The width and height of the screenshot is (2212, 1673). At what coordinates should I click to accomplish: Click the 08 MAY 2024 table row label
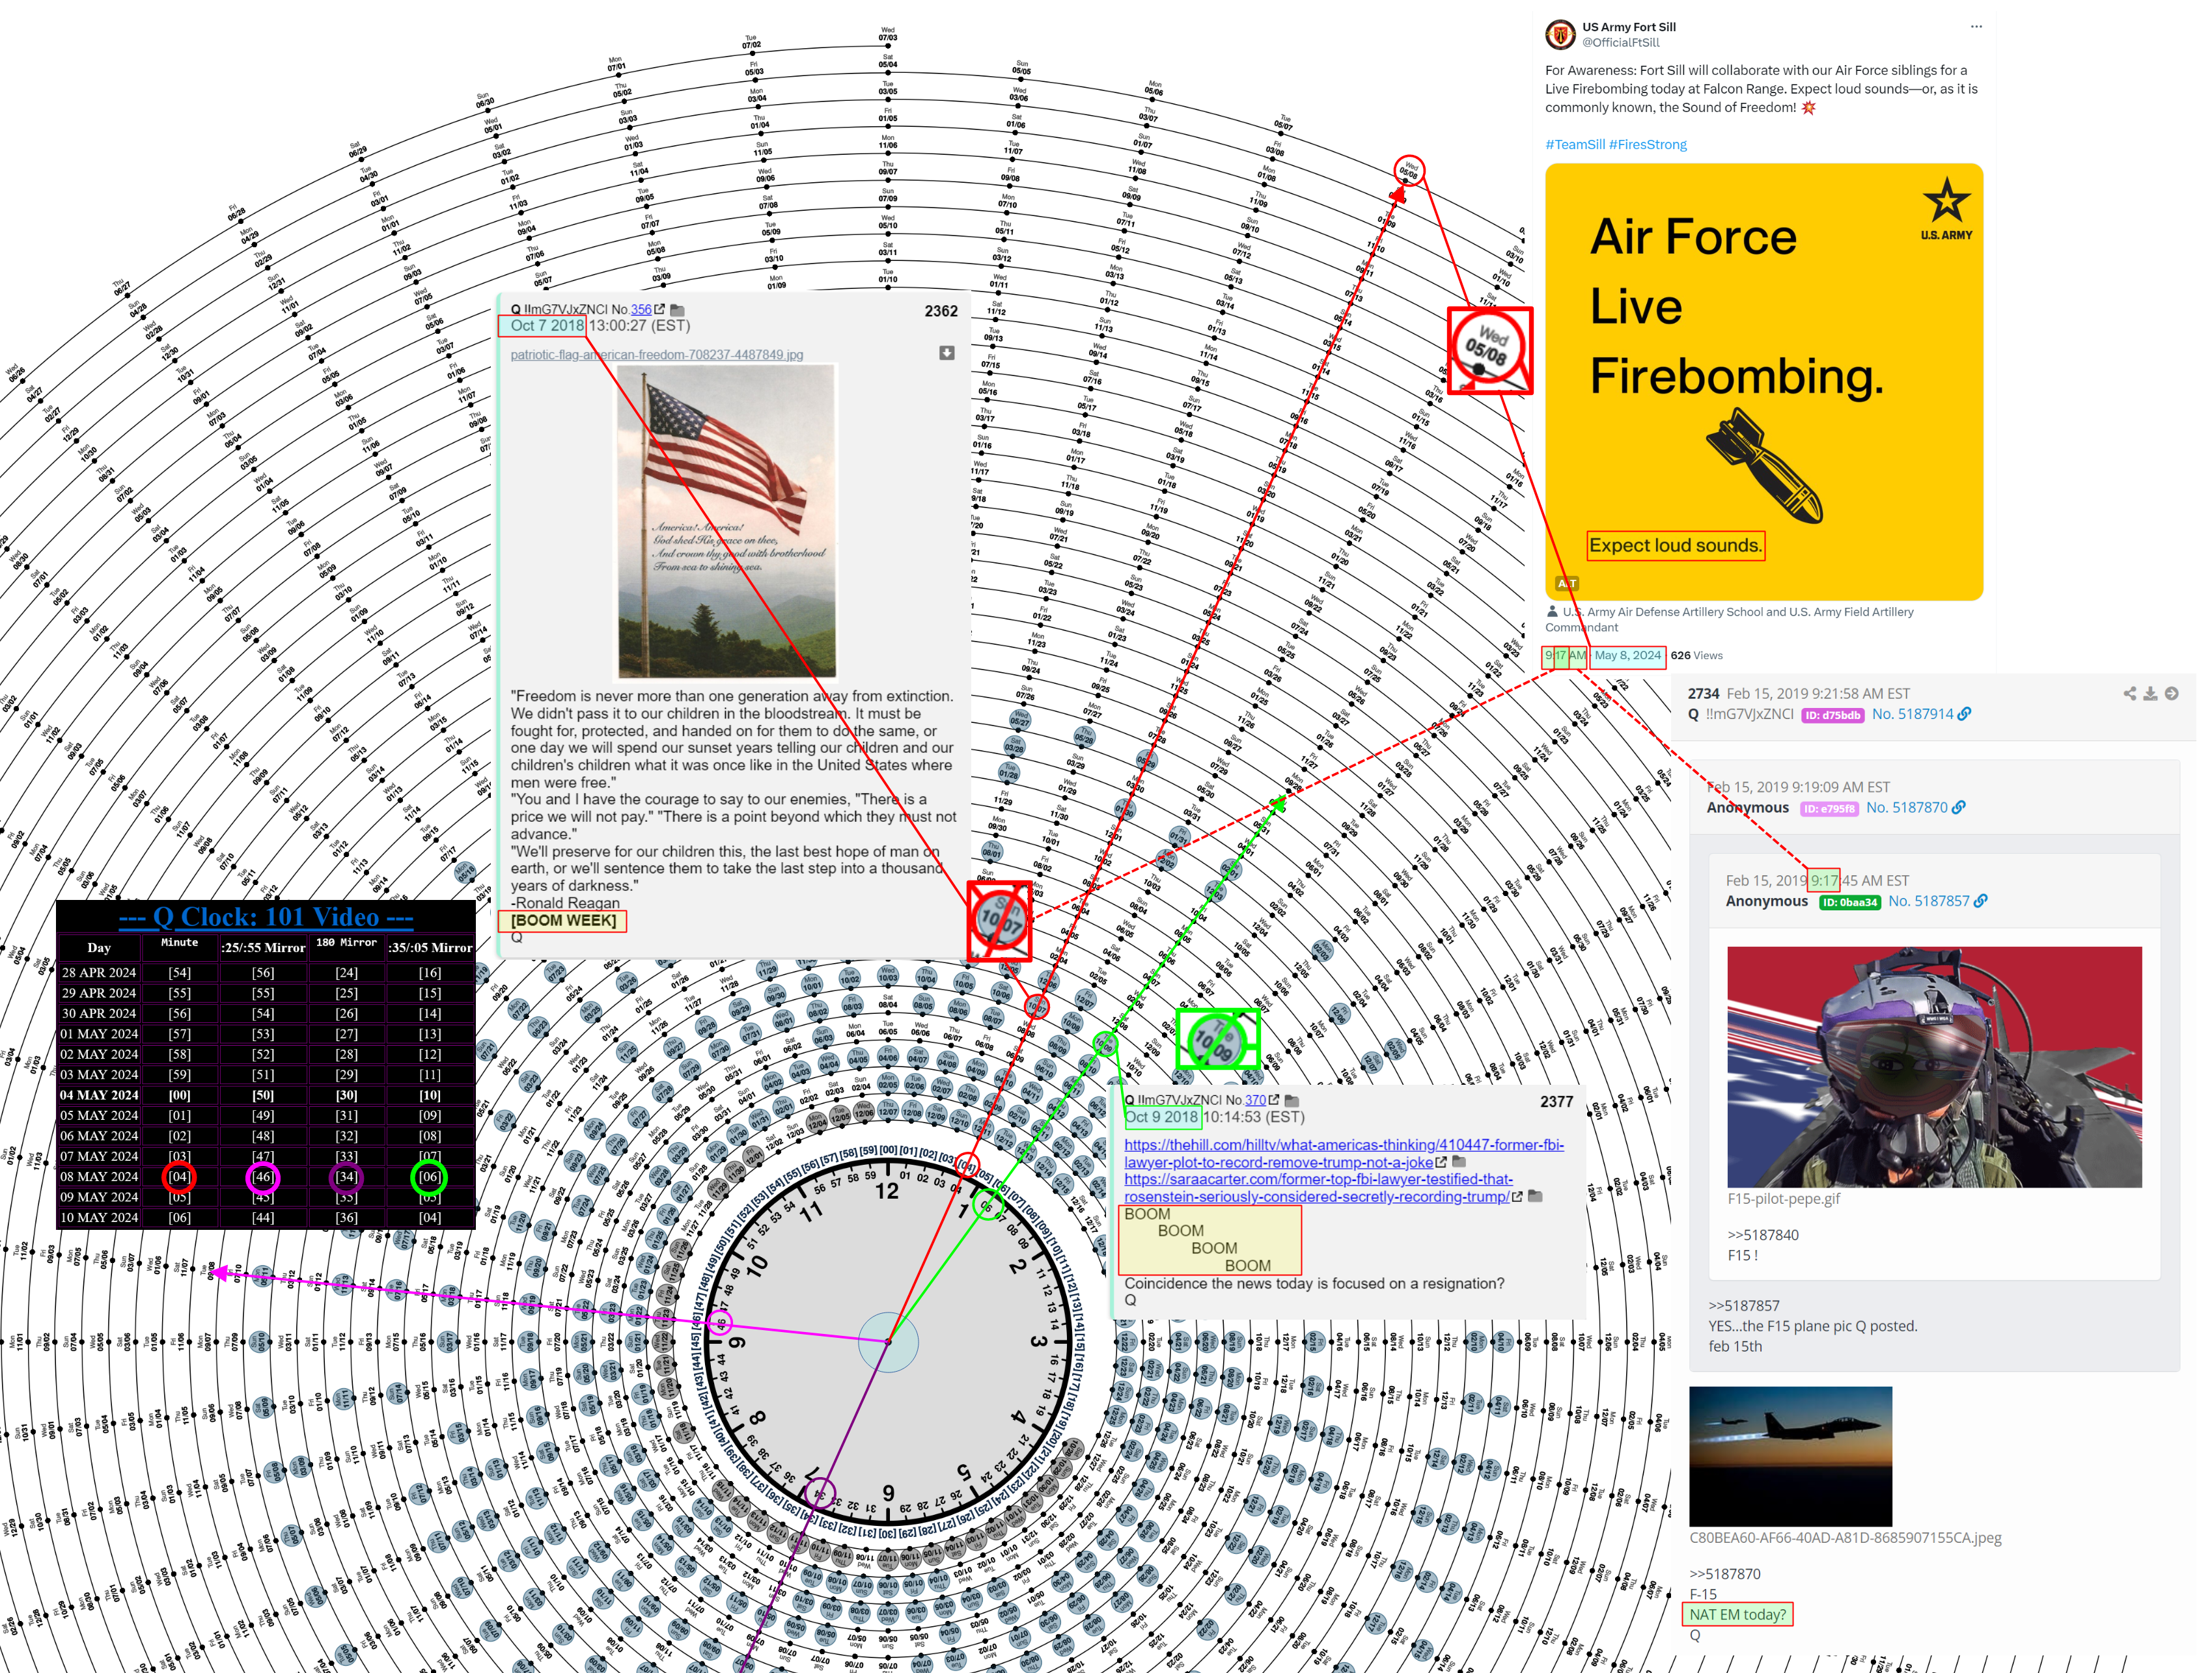click(99, 1177)
